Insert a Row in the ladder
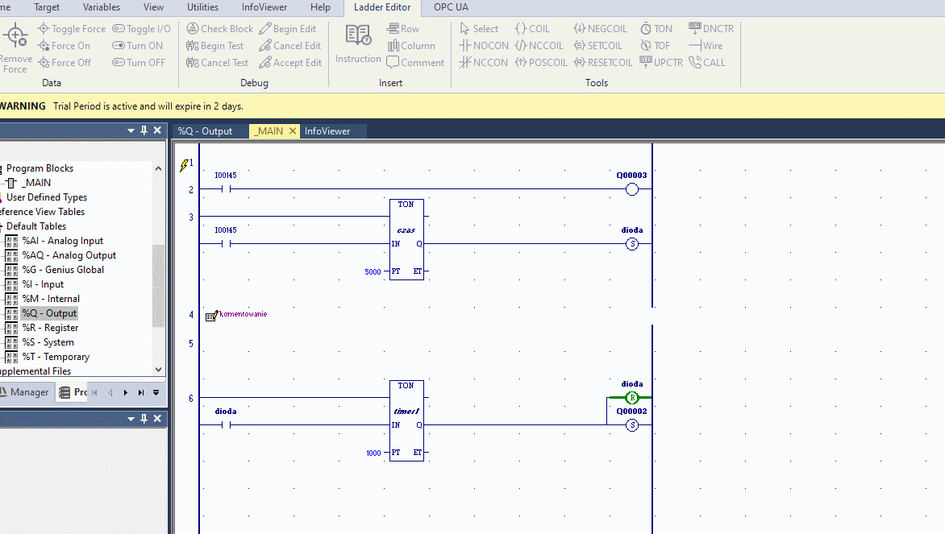Image resolution: width=945 pixels, height=534 pixels. point(403,29)
